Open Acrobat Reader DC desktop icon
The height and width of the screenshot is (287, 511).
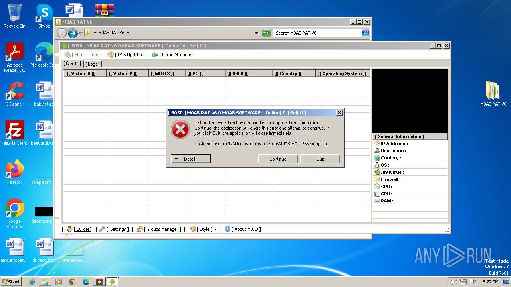tap(14, 58)
